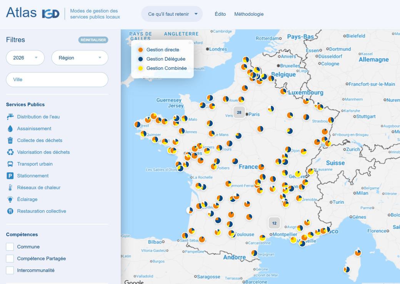Image resolution: width=400 pixels, height=284 pixels.
Task: Filter by Restauration collective service
Action: [42, 211]
